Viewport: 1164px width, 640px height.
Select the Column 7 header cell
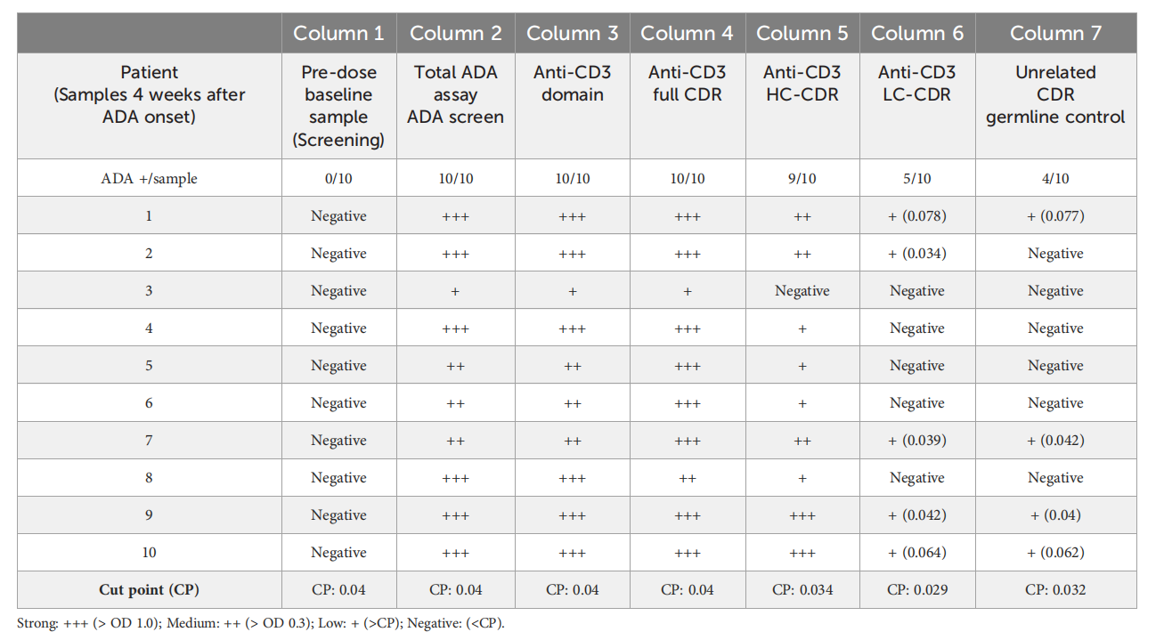[x=1055, y=34]
